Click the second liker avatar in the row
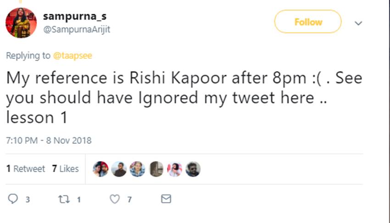390x223 pixels. click(x=119, y=169)
